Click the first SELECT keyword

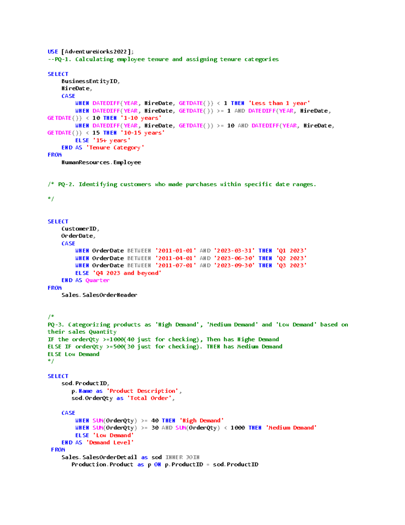click(58, 74)
